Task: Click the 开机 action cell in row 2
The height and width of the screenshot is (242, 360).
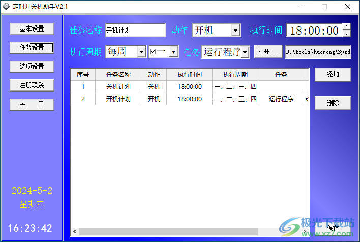Action: coord(154,99)
